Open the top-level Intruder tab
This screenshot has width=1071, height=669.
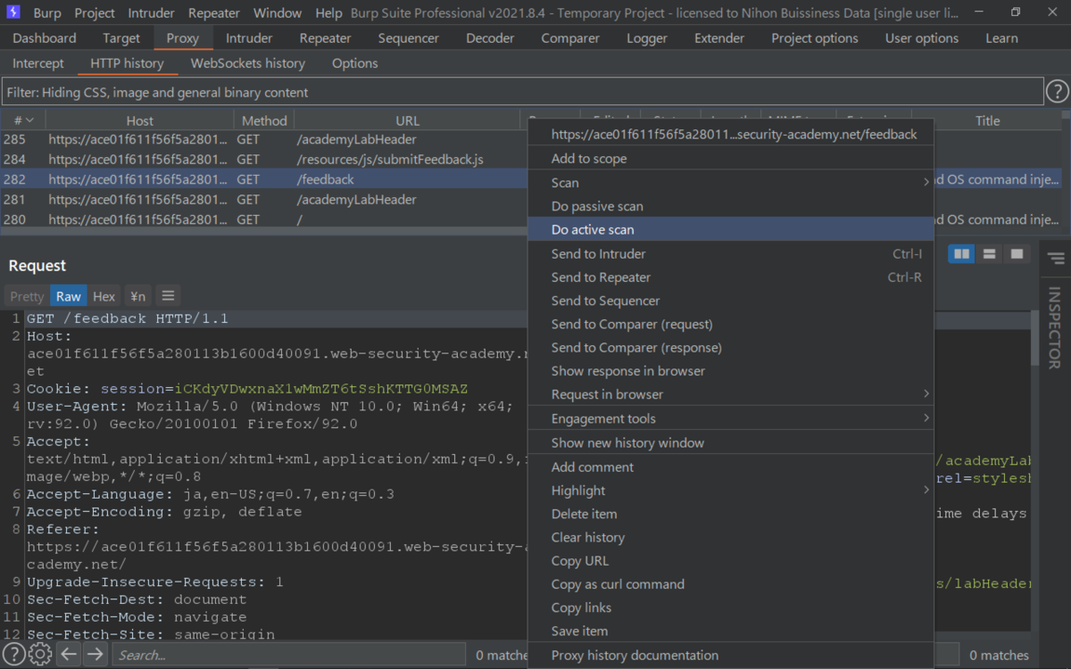[249, 38]
